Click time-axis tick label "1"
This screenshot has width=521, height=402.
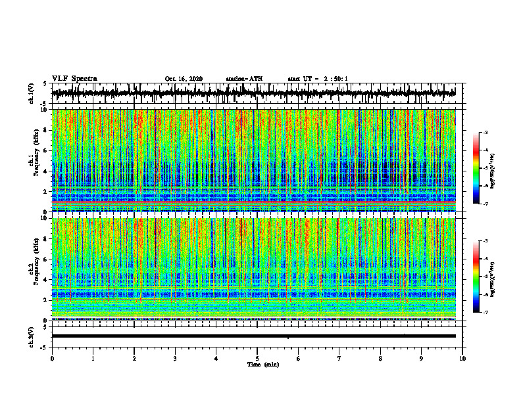(93, 359)
